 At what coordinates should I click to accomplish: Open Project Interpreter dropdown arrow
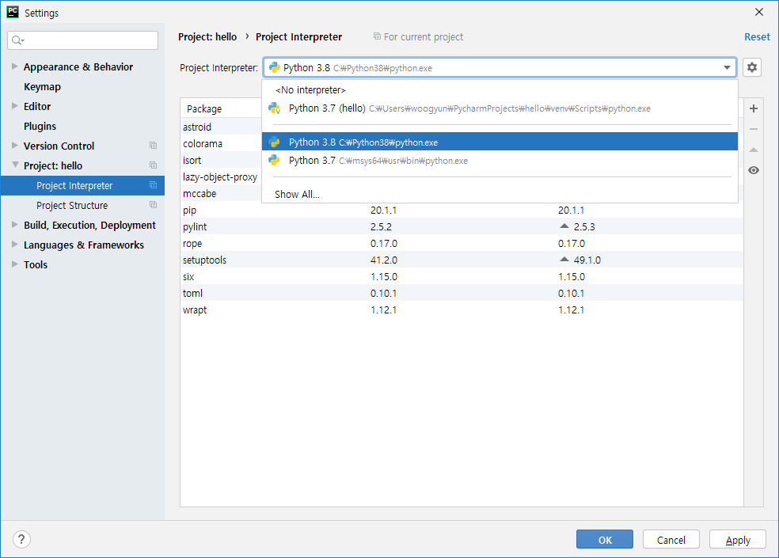coord(727,67)
